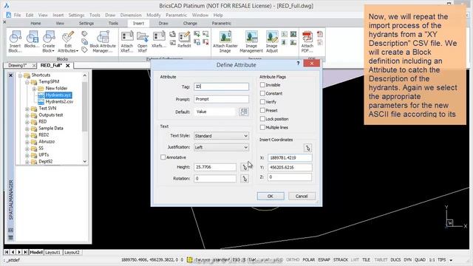This screenshot has height=266, width=473.
Task: Click the Attach XRef icon
Action: pyautogui.click(x=127, y=41)
